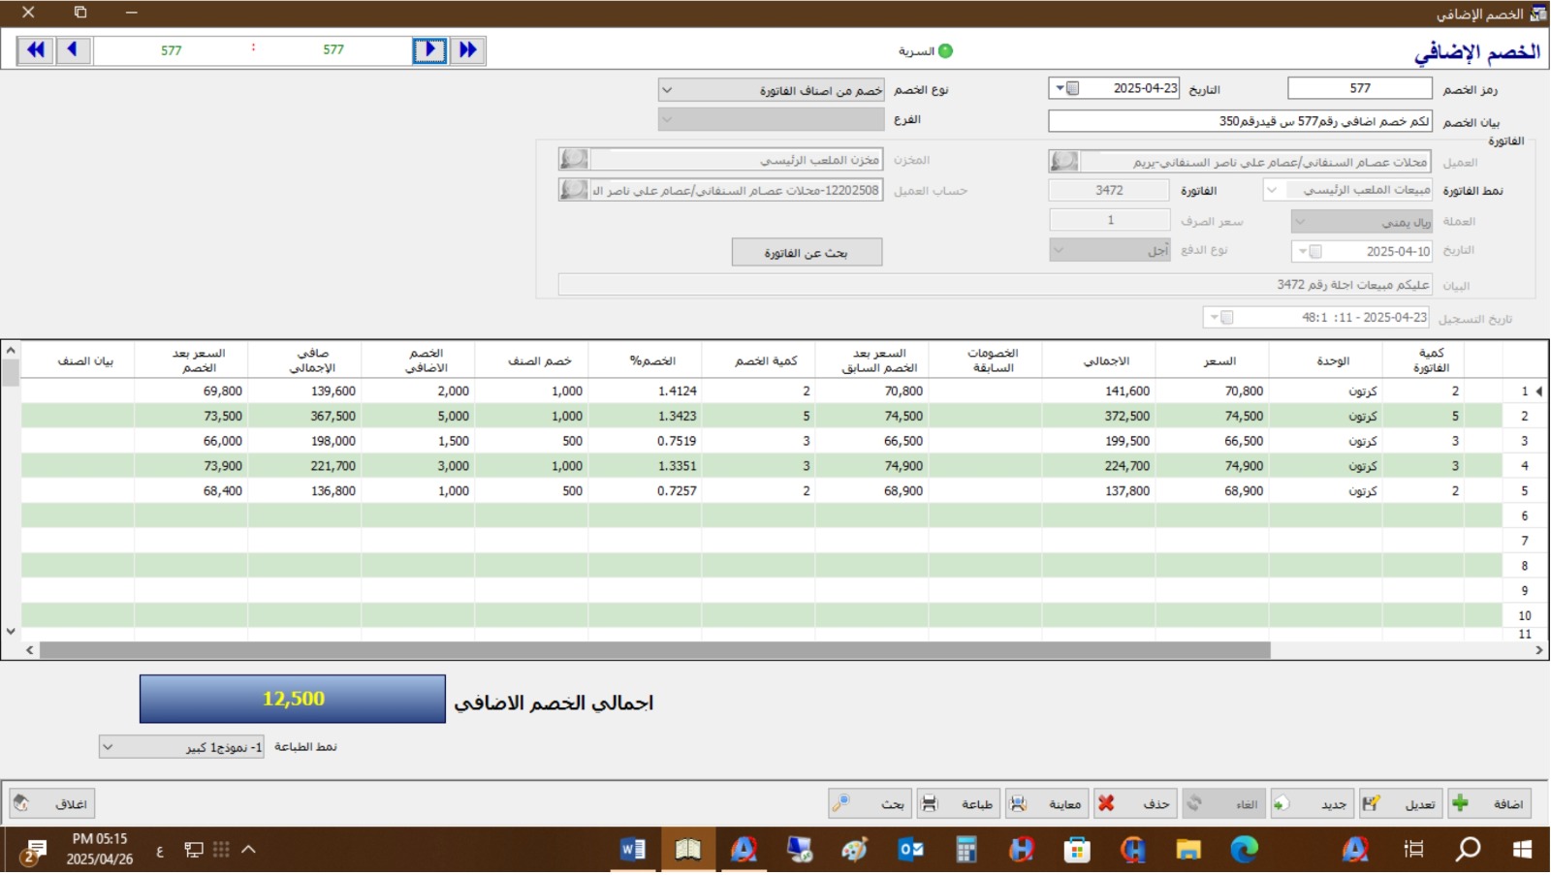Screen dimensions: 1551x875
Task: Click the table's horizontal scrollbar
Action: click(x=654, y=650)
